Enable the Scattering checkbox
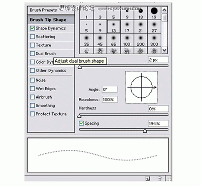 pos(32,37)
